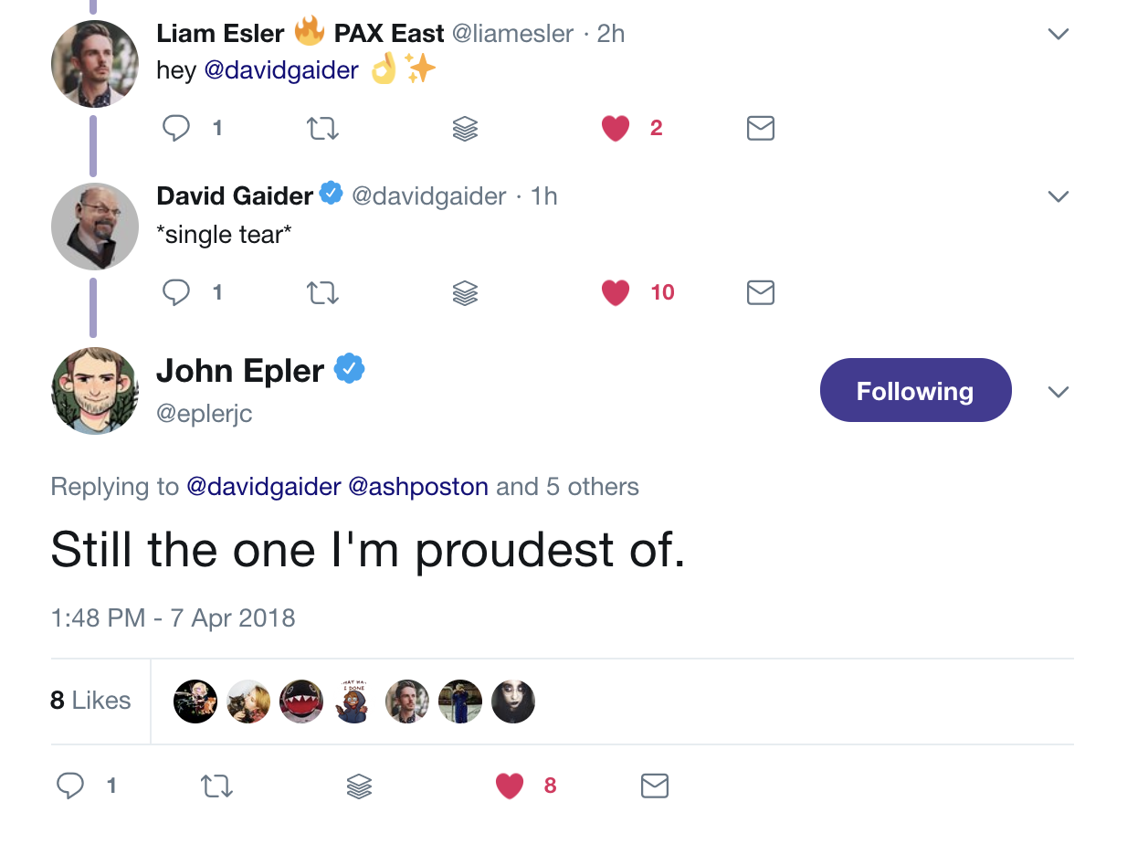Open Buffer stack icon on David Gaider's tweet

[465, 292]
